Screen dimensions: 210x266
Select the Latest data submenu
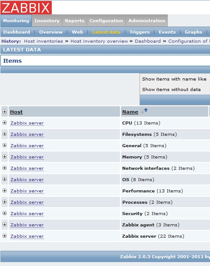tap(106, 32)
